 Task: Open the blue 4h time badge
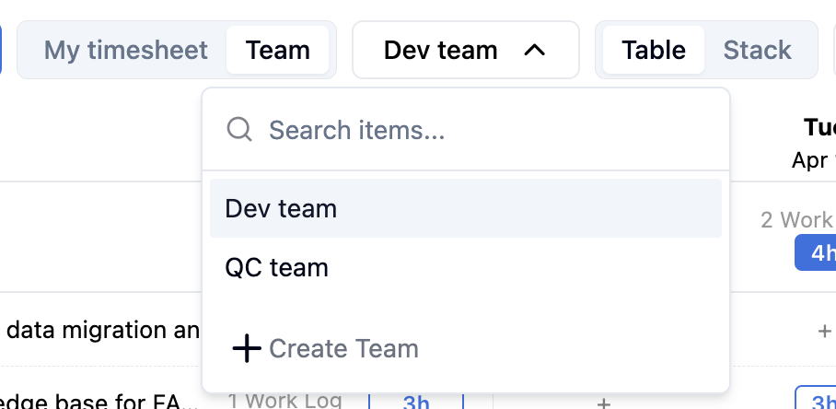(x=817, y=253)
